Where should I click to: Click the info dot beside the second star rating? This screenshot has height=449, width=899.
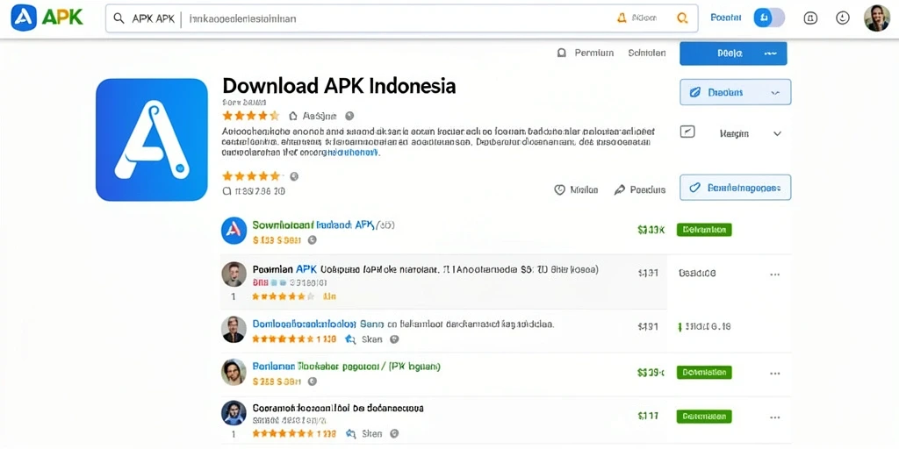[x=294, y=175]
